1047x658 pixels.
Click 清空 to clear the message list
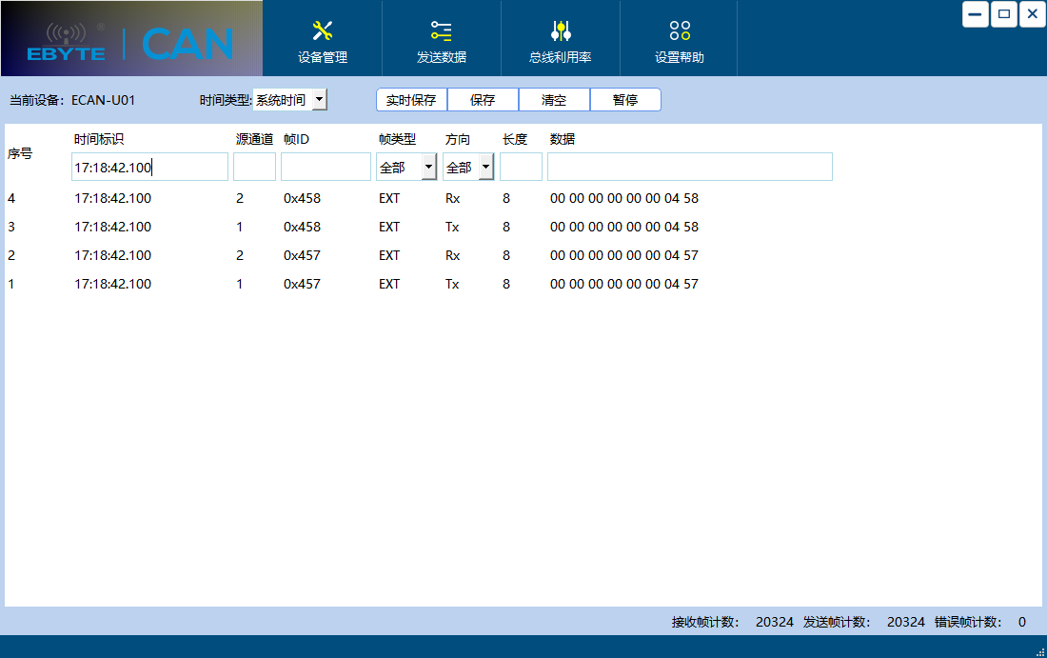click(x=554, y=99)
